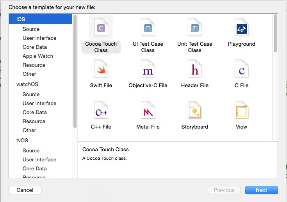Select the Metal File template icon
This screenshot has width=287, height=202.
(148, 112)
